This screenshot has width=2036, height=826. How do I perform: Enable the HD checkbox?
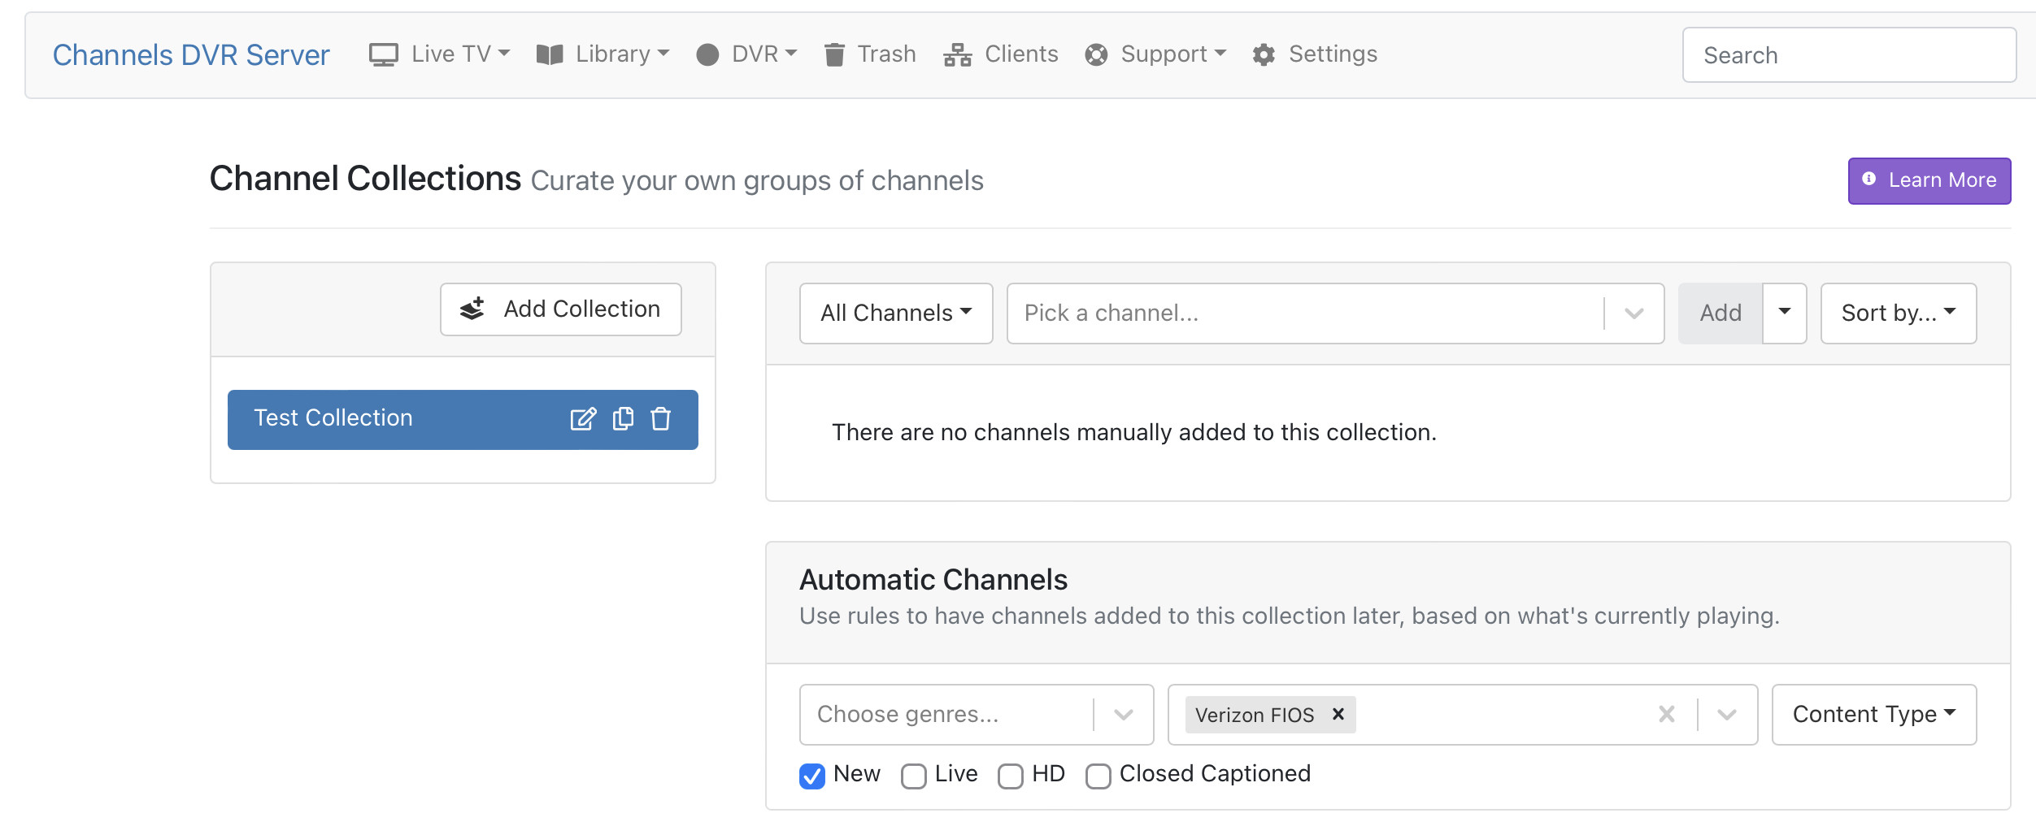click(1011, 776)
